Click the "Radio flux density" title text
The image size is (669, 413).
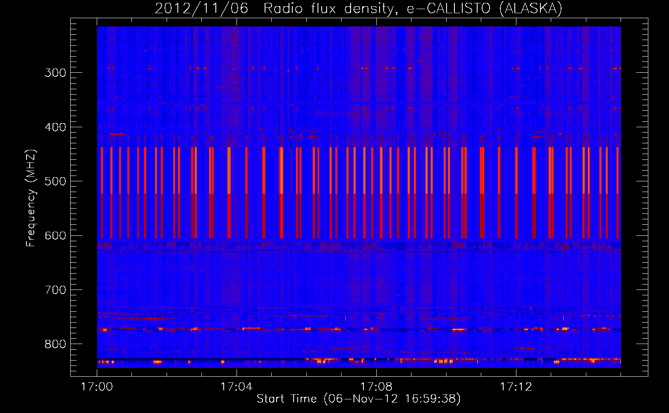pos(331,8)
